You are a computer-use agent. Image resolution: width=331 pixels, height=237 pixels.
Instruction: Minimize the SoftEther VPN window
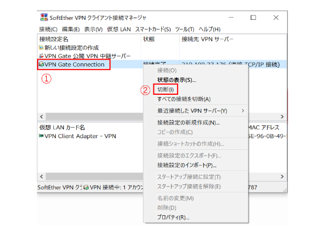pyautogui.click(x=231, y=18)
